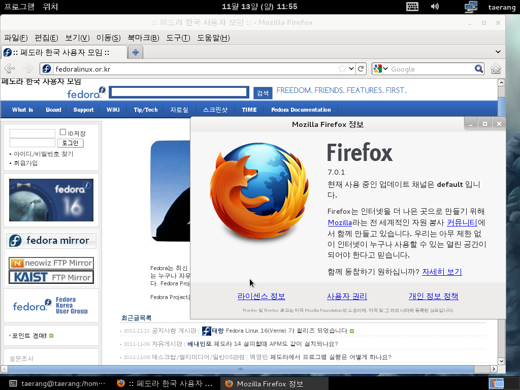Click the search magnifier icon in Google box

pos(478,69)
